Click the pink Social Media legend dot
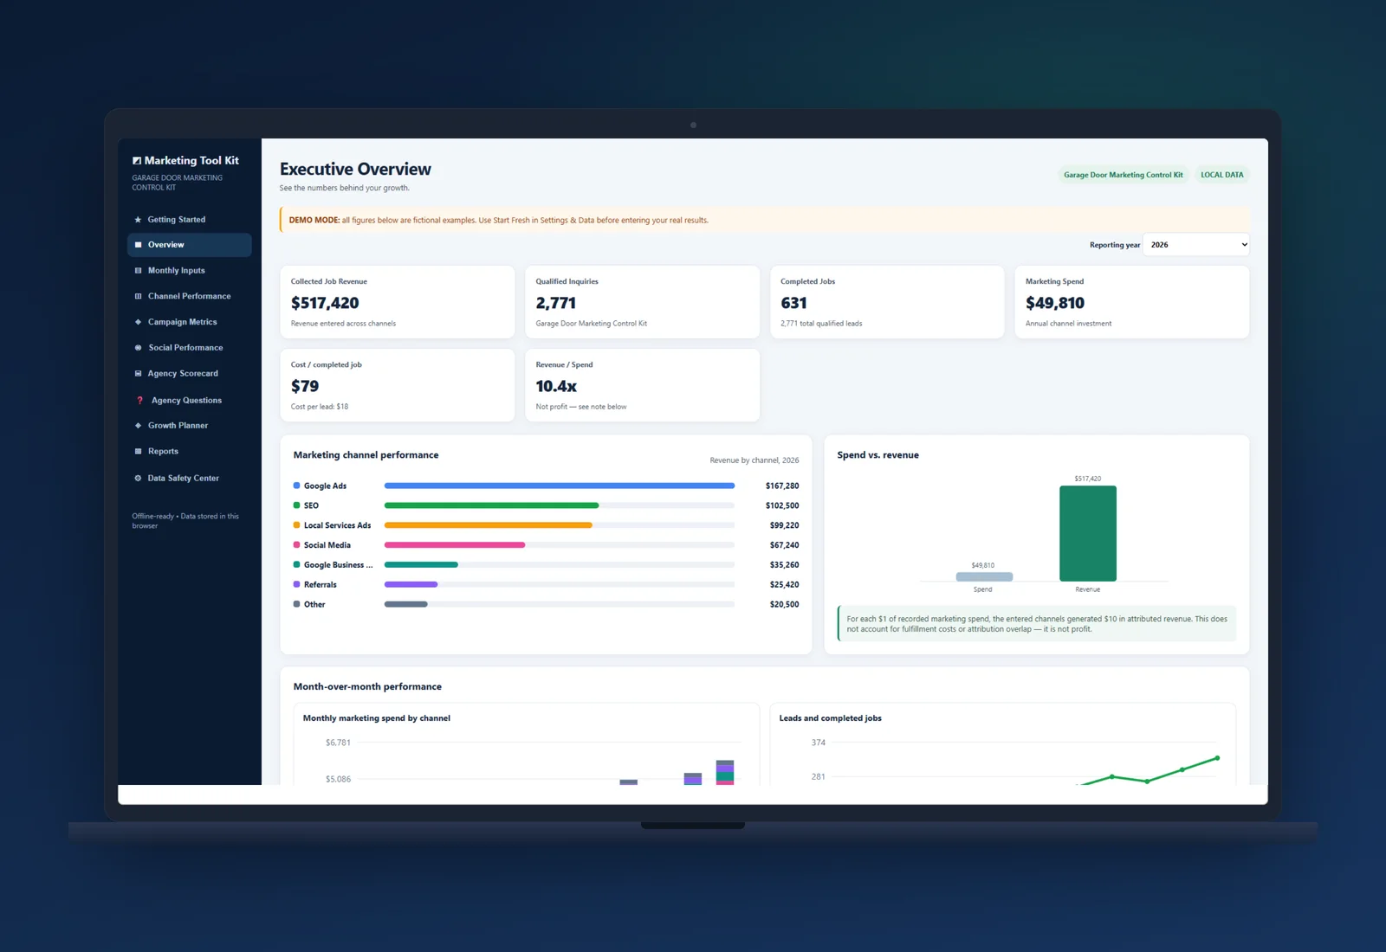1386x952 pixels. click(x=297, y=545)
